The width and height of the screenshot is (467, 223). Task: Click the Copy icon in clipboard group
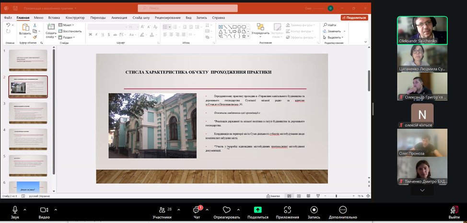[35, 31]
